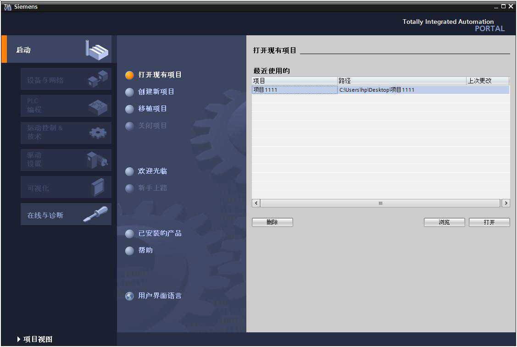The image size is (517, 347).
Task: Click the 关闭项目 entry
Action: tap(152, 126)
